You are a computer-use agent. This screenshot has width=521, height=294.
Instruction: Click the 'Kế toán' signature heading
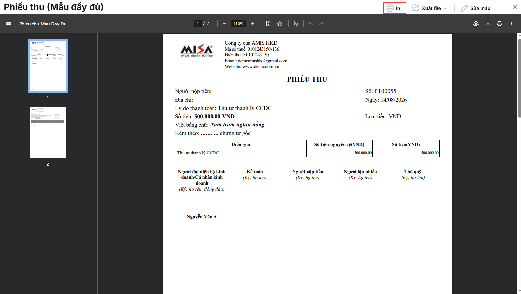255,171
